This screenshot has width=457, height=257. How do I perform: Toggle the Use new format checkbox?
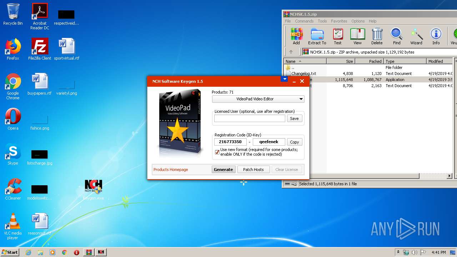217,152
